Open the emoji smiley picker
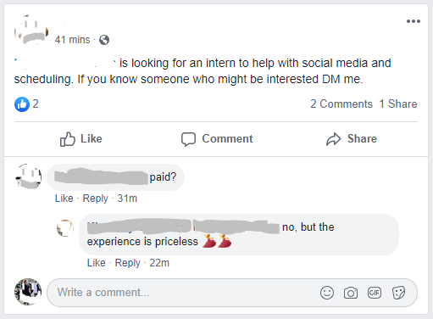The image size is (433, 319). 327,293
